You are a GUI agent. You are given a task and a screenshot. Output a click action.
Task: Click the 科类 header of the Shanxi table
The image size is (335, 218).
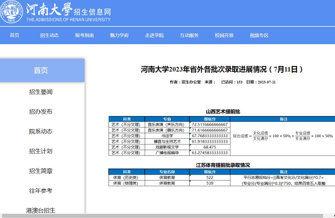point(127,119)
